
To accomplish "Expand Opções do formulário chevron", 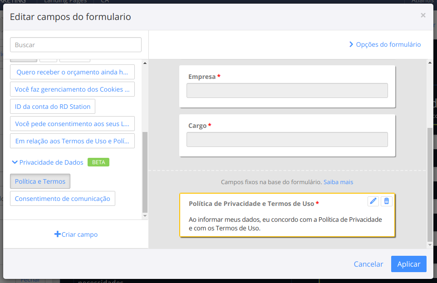I will pyautogui.click(x=351, y=44).
